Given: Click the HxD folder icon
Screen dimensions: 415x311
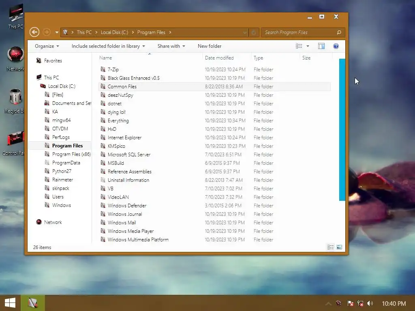Looking at the screenshot, I should pyautogui.click(x=103, y=129).
